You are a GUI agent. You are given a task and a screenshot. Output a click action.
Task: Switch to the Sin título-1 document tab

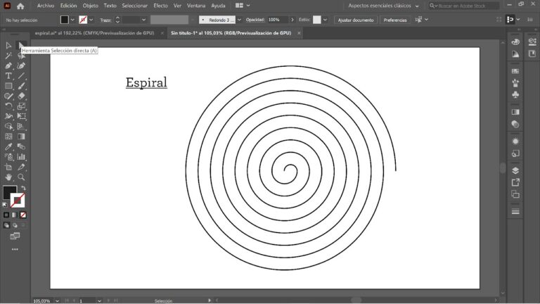click(231, 33)
